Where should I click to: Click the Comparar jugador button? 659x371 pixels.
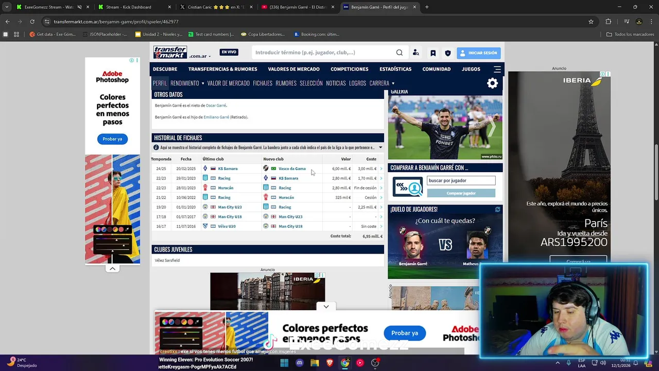461,193
